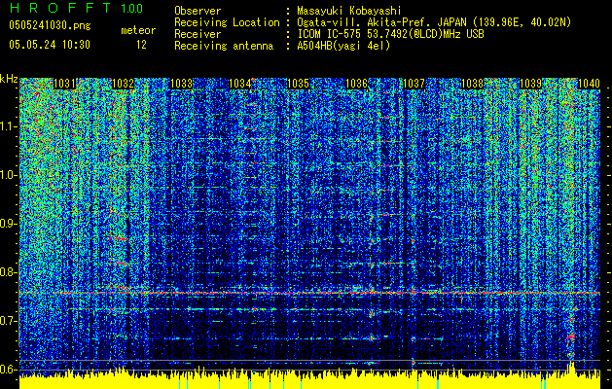Click the 0.9 kHz axis label
This screenshot has width=612, height=389.
tap(8, 224)
